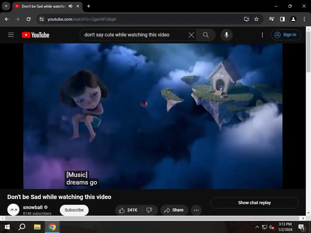The image size is (311, 233).
Task: Click the Sign in button
Action: (x=286, y=35)
